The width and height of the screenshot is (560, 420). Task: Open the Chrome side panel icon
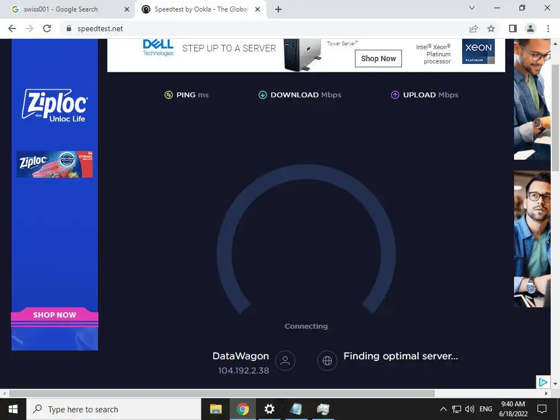(513, 28)
